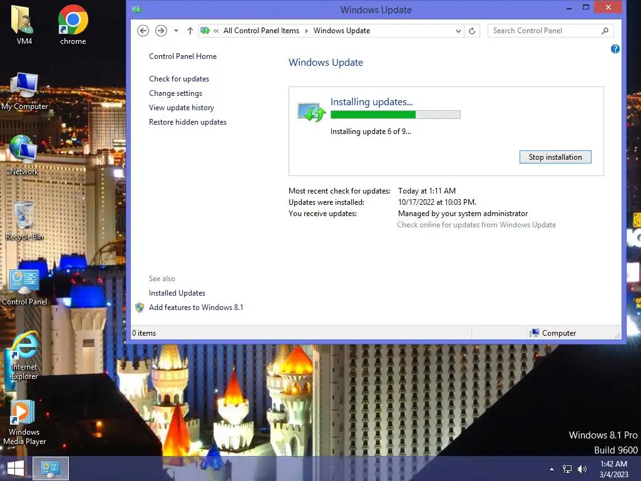Launch Internet Explorer from the desktop

pyautogui.click(x=24, y=356)
